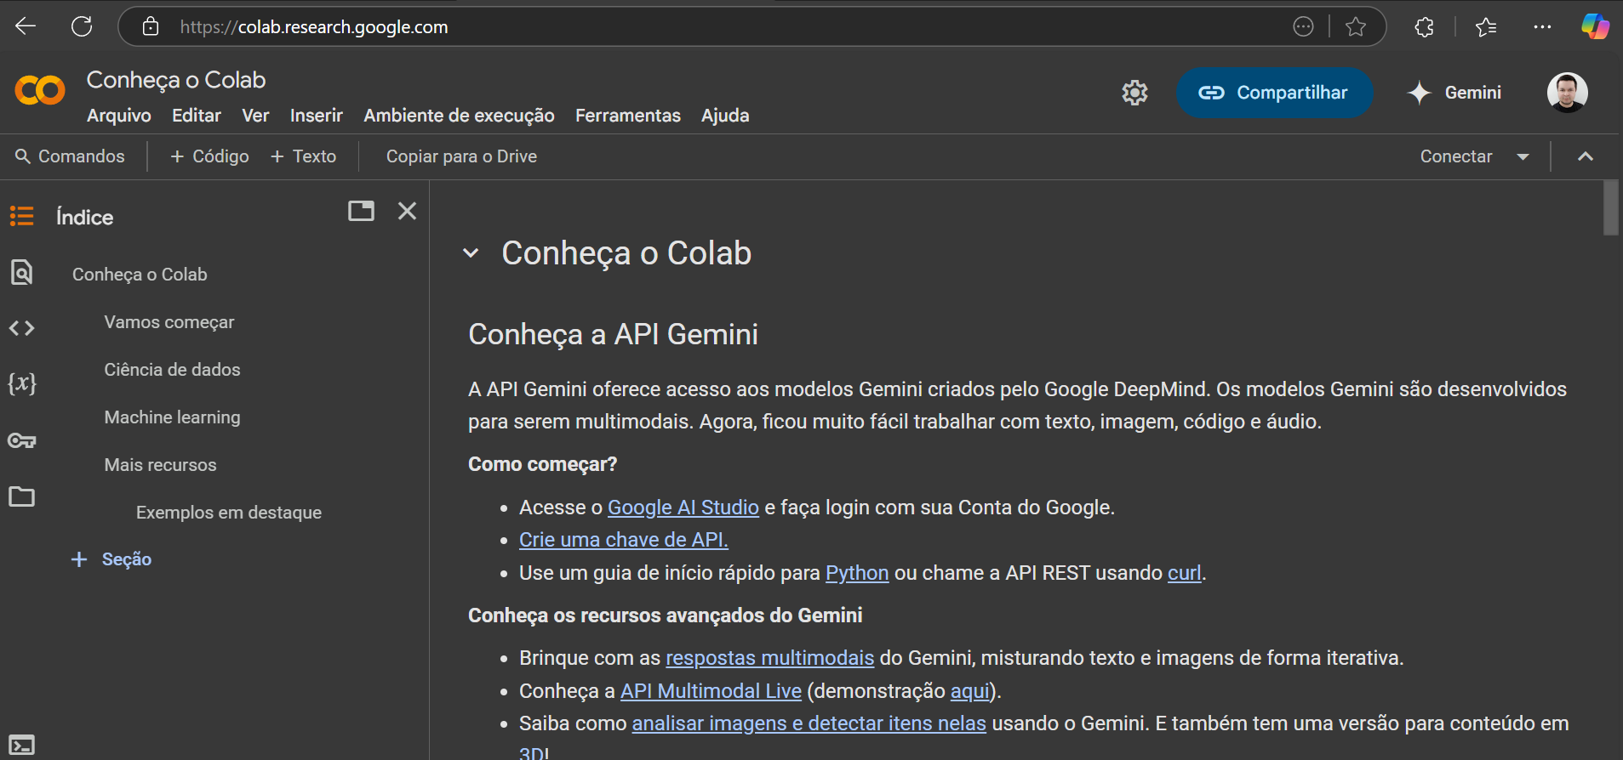The image size is (1623, 760).
Task: Open the Inserir menu
Action: click(x=317, y=116)
